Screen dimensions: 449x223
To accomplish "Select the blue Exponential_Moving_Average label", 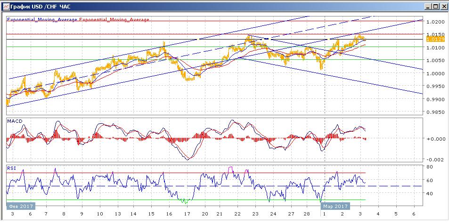I will click(x=42, y=19).
